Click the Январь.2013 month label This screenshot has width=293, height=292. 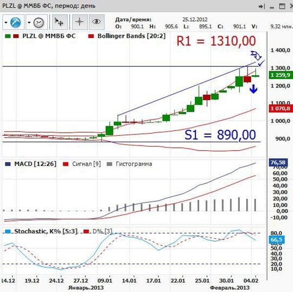pos(86,288)
